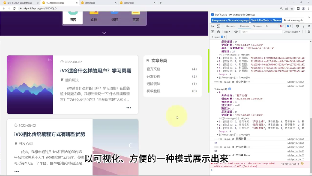Show the console sidebar panel
The width and height of the screenshot is (312, 176).
(213, 32)
